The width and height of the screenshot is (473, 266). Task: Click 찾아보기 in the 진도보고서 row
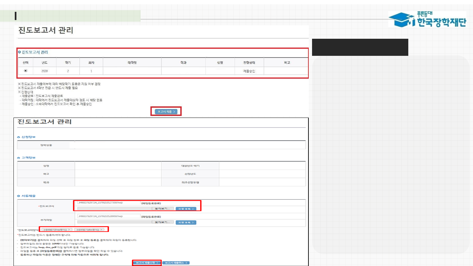click(x=163, y=209)
